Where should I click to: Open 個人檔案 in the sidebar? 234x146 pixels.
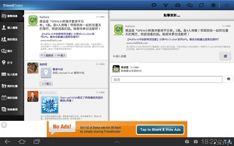(x=12, y=28)
